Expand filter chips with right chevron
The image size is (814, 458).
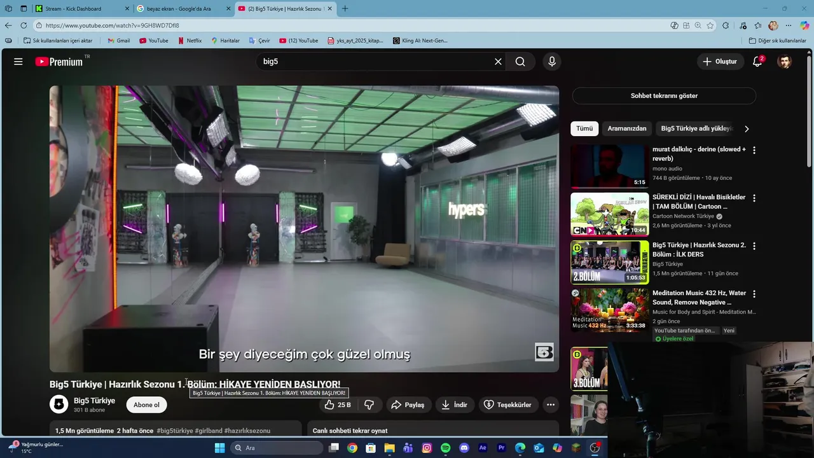747,128
